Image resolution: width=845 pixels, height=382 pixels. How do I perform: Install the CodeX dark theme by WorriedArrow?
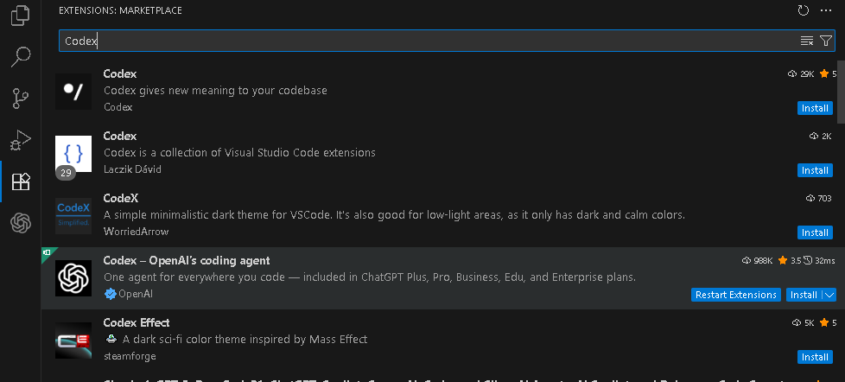[x=815, y=232]
